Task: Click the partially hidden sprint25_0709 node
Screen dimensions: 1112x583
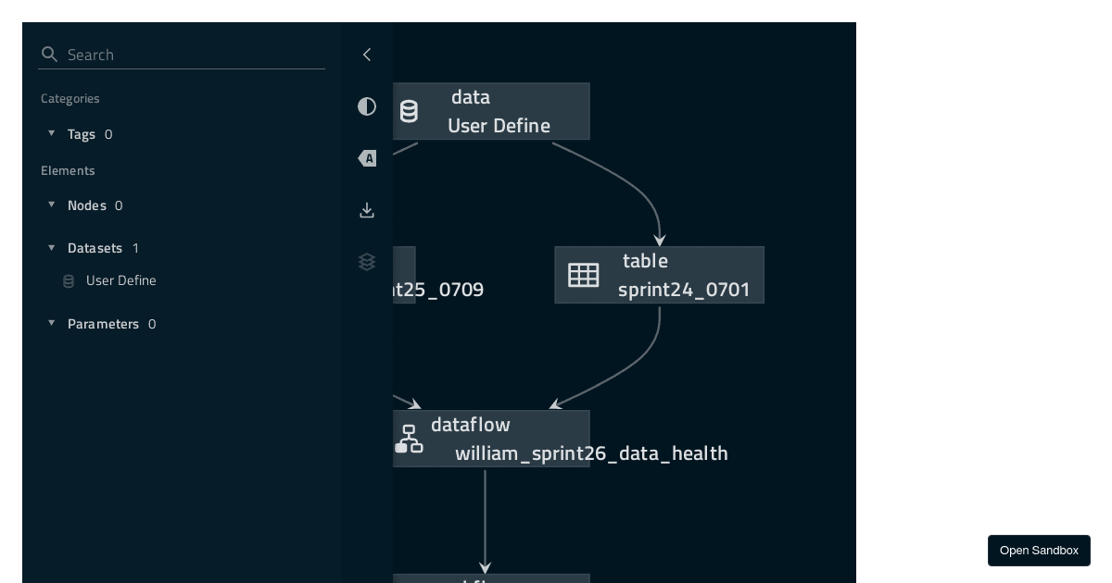Action: [x=404, y=275]
